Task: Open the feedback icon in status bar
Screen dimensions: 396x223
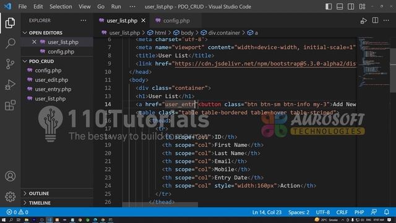Action: pyautogui.click(x=374, y=212)
